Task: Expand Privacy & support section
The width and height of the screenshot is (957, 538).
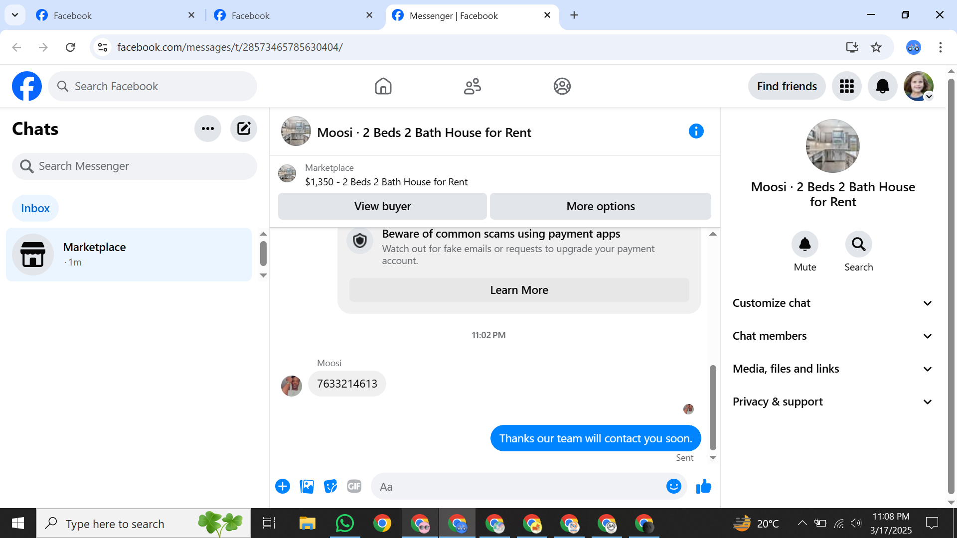Action: click(x=832, y=402)
